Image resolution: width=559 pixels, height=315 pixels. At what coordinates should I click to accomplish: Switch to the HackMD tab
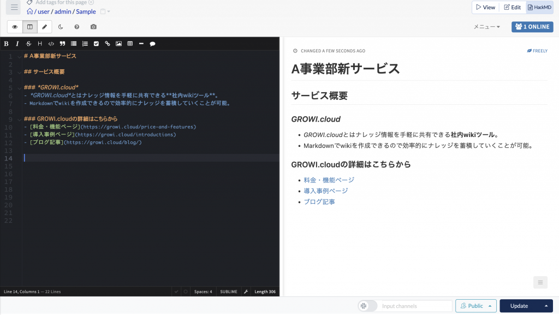tap(539, 7)
